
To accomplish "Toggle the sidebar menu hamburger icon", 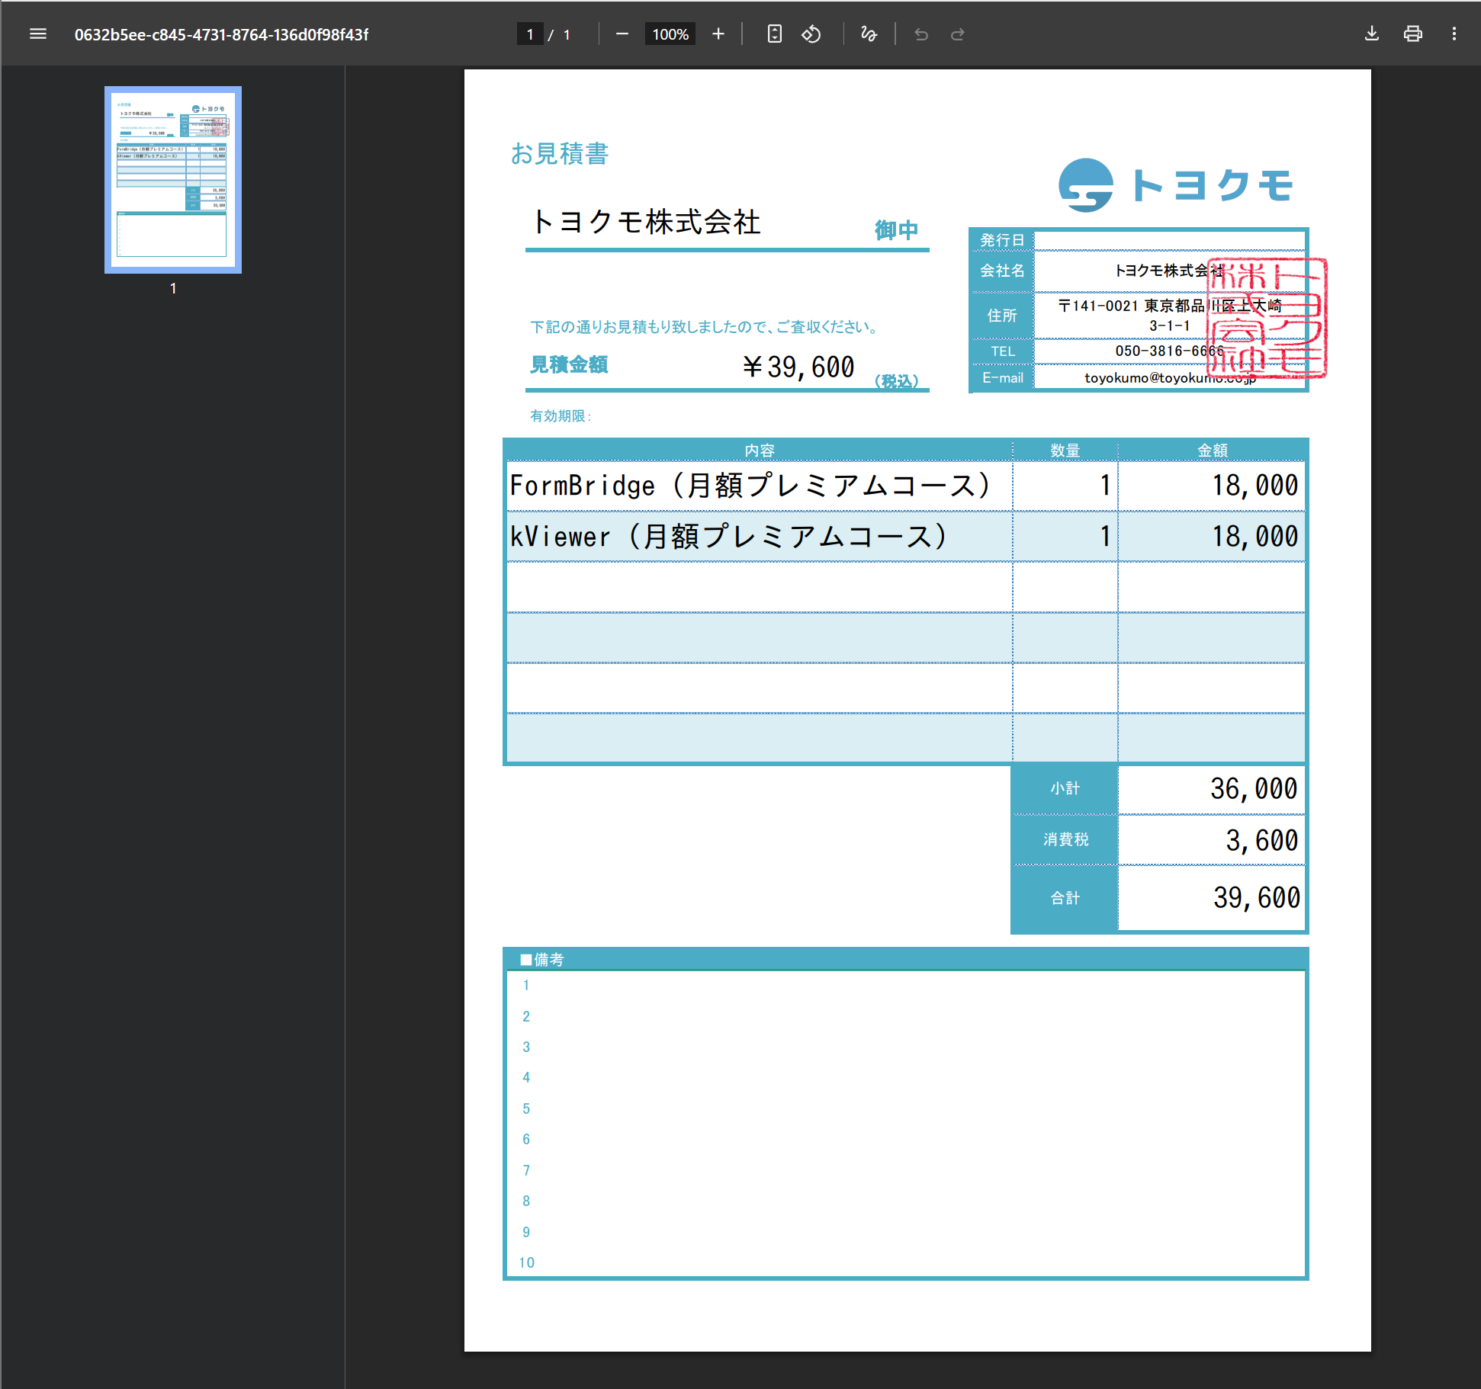I will [38, 34].
